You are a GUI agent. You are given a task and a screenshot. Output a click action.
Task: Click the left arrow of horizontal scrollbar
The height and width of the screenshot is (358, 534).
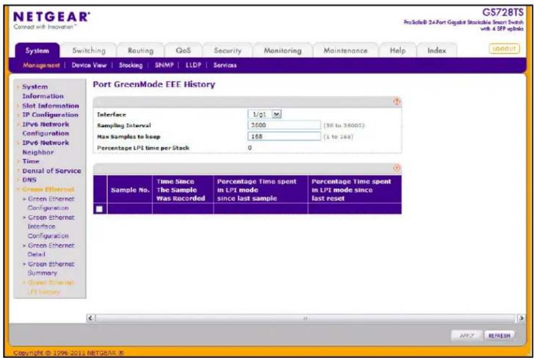(90, 318)
